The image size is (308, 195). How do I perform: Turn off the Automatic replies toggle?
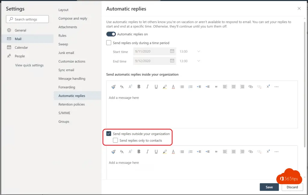point(111,34)
